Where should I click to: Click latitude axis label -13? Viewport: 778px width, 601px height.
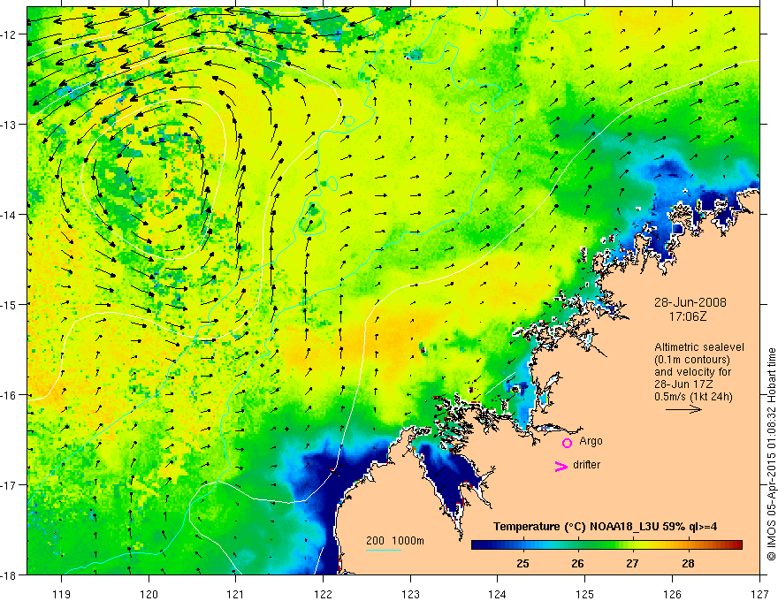[10, 125]
